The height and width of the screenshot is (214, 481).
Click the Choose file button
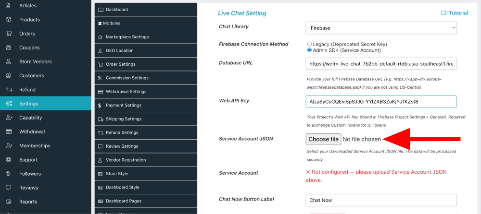[x=323, y=139]
